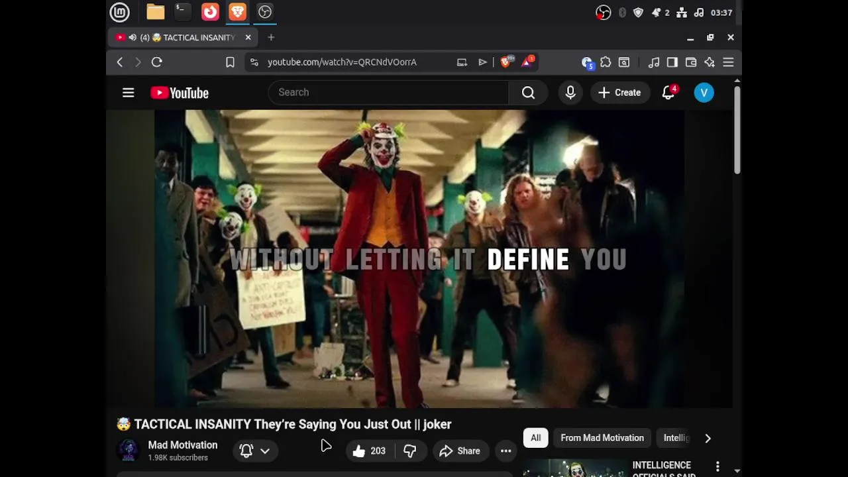The image size is (848, 477).
Task: Open the YouTube guide menu
Action: [129, 93]
